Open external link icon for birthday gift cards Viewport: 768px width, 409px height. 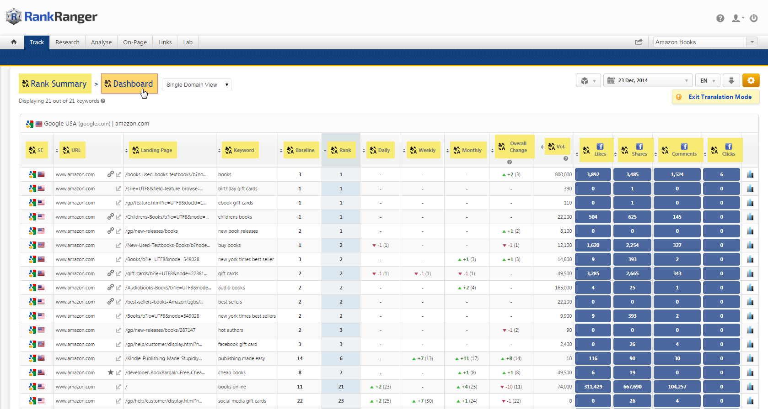[x=118, y=189]
